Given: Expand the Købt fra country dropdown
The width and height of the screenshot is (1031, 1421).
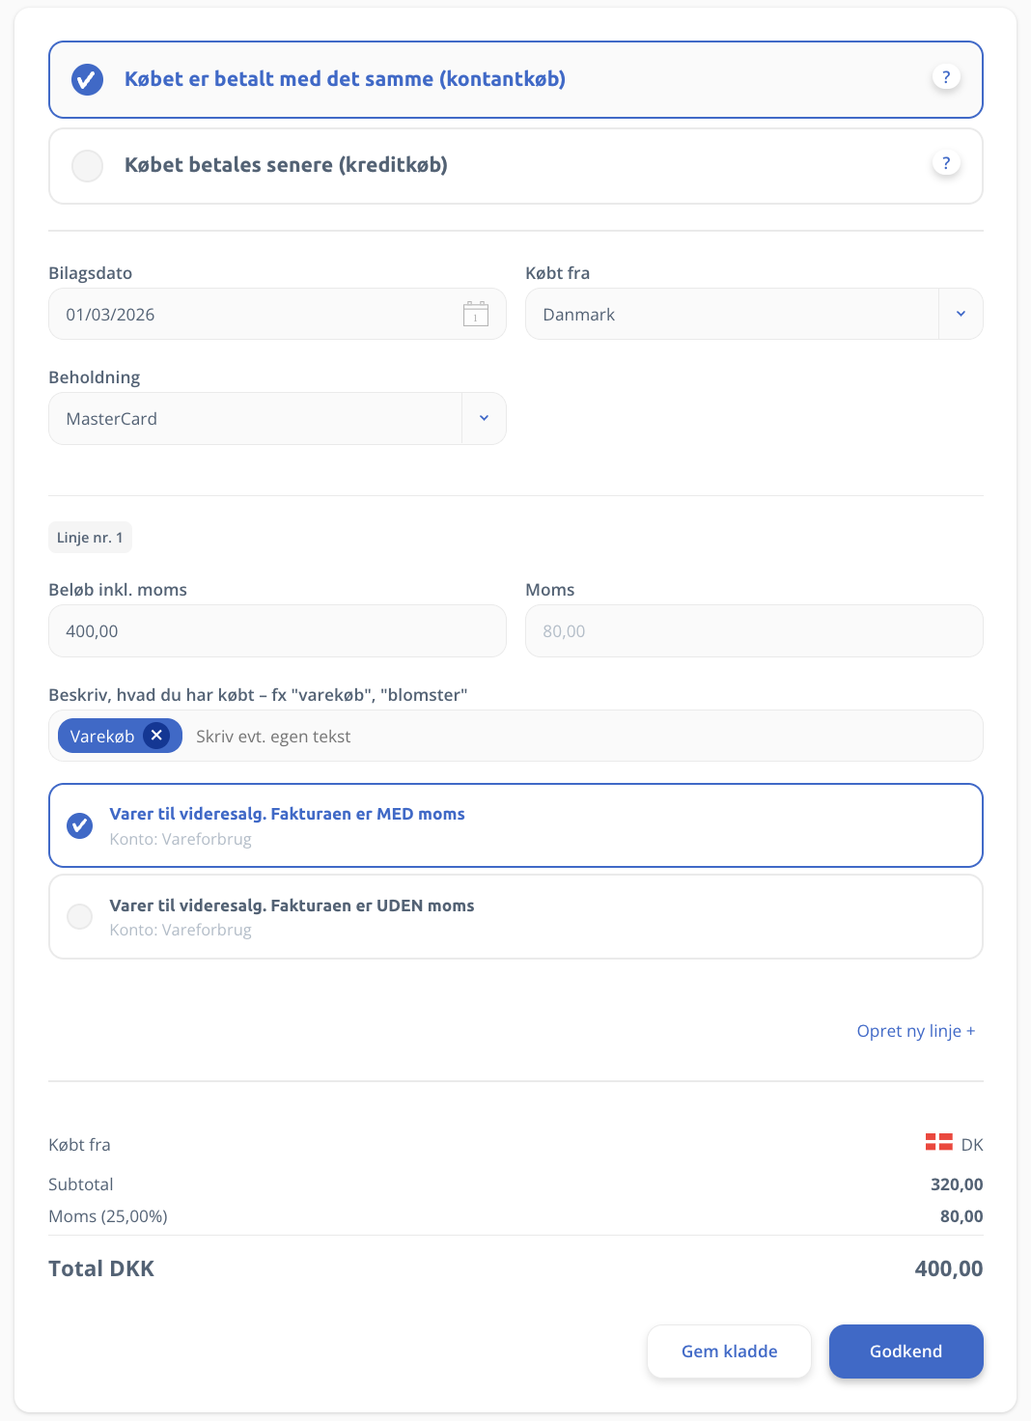Looking at the screenshot, I should click(x=960, y=314).
